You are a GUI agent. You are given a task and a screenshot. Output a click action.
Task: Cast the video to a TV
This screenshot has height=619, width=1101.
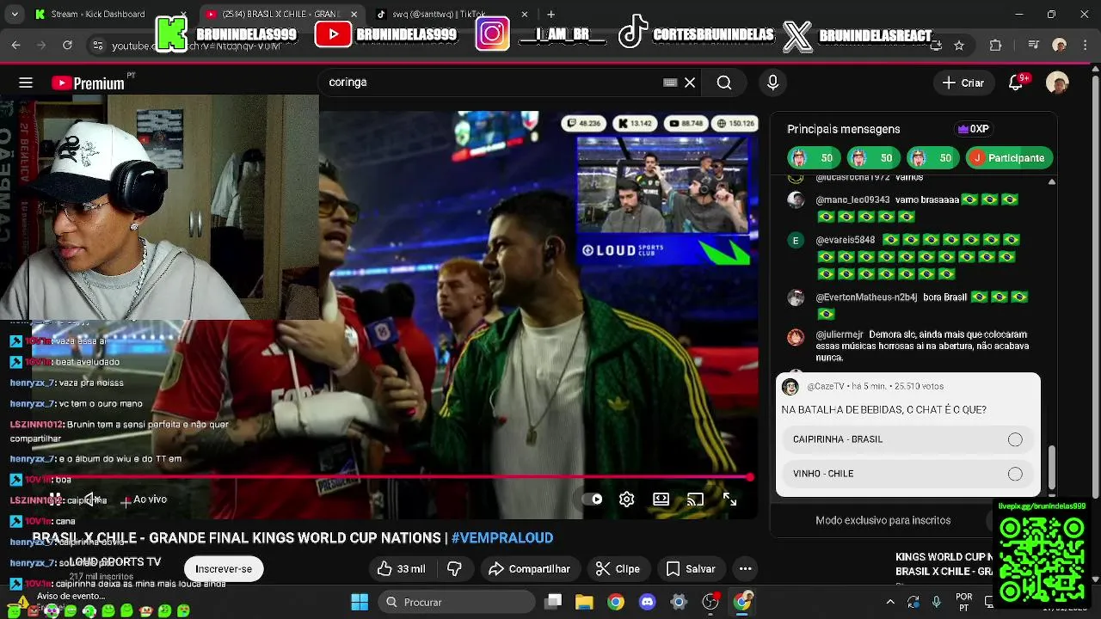[695, 499]
